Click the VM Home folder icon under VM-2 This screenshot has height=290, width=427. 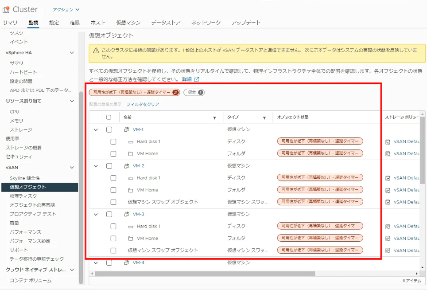tap(131, 190)
